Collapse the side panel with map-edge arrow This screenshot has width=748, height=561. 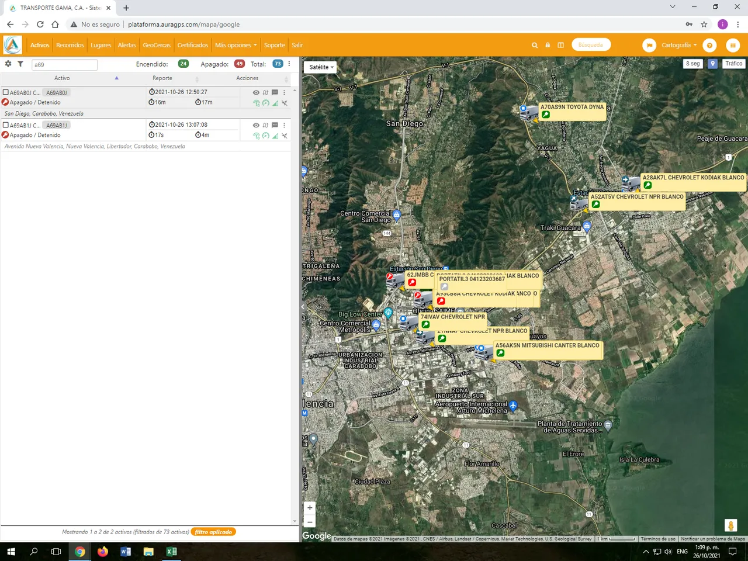point(303,307)
